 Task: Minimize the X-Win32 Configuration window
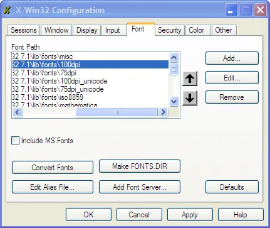click(231, 10)
